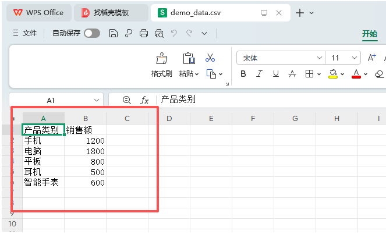Screen dimensions: 386x245
Task: Open the Copy dropdown arrow
Action: tap(221, 74)
